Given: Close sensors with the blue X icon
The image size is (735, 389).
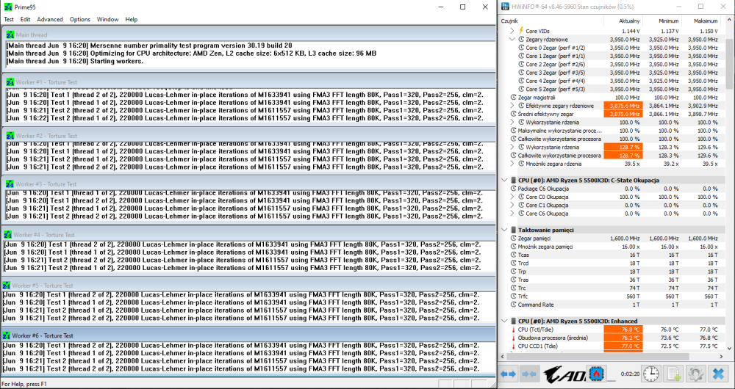Looking at the screenshot, I should click(x=718, y=374).
